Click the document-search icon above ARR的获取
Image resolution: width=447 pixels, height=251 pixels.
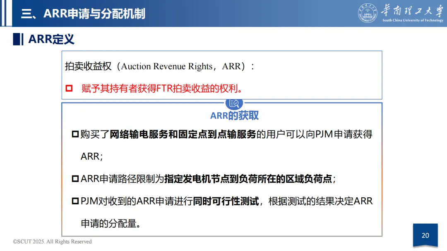pyautogui.click(x=234, y=104)
